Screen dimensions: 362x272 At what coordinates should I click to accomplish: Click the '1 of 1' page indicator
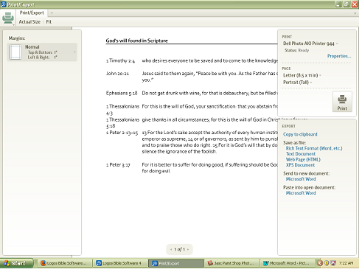[x=179, y=249]
